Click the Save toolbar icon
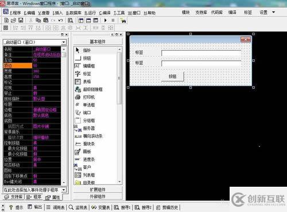Screen dimensions: 287x212 (x=21, y=20)
